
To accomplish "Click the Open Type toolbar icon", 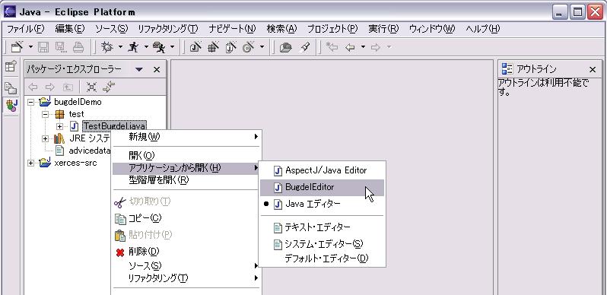I will (286, 47).
